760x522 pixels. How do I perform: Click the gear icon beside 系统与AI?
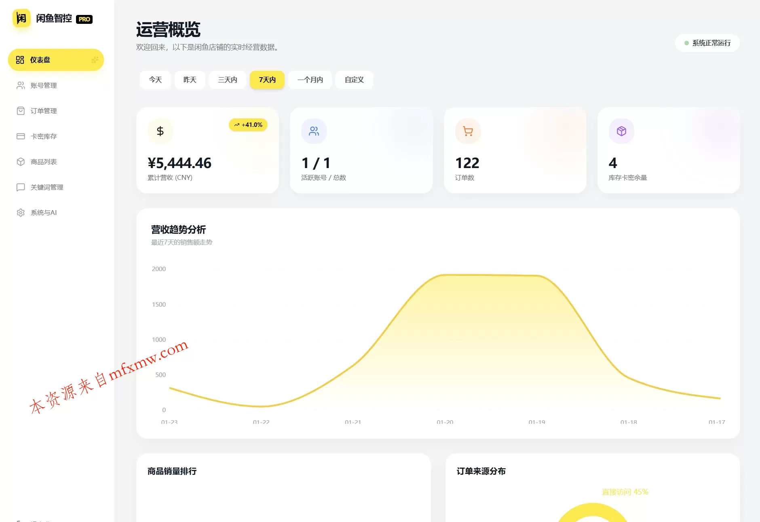click(x=21, y=213)
